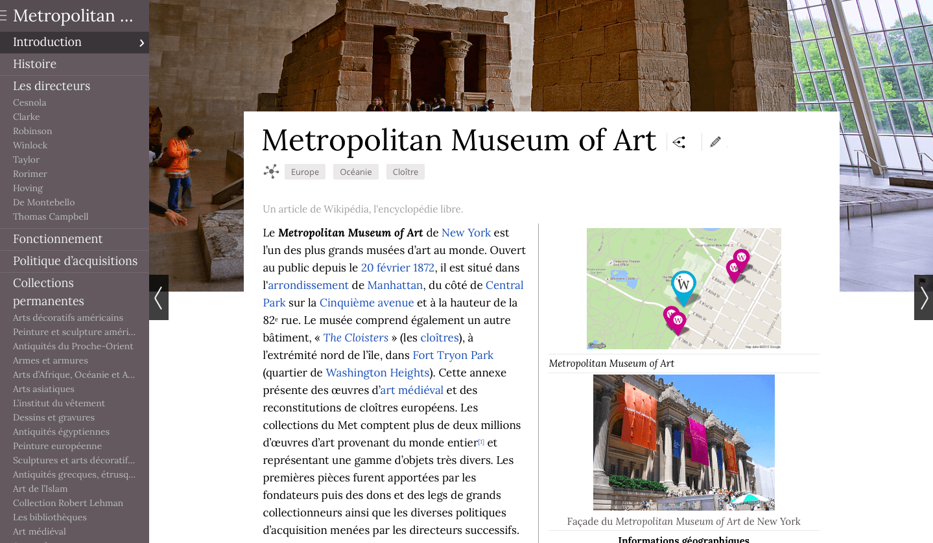Open the hamburger menu beside the sidebar title
The width and height of the screenshot is (933, 543).
click(x=3, y=16)
